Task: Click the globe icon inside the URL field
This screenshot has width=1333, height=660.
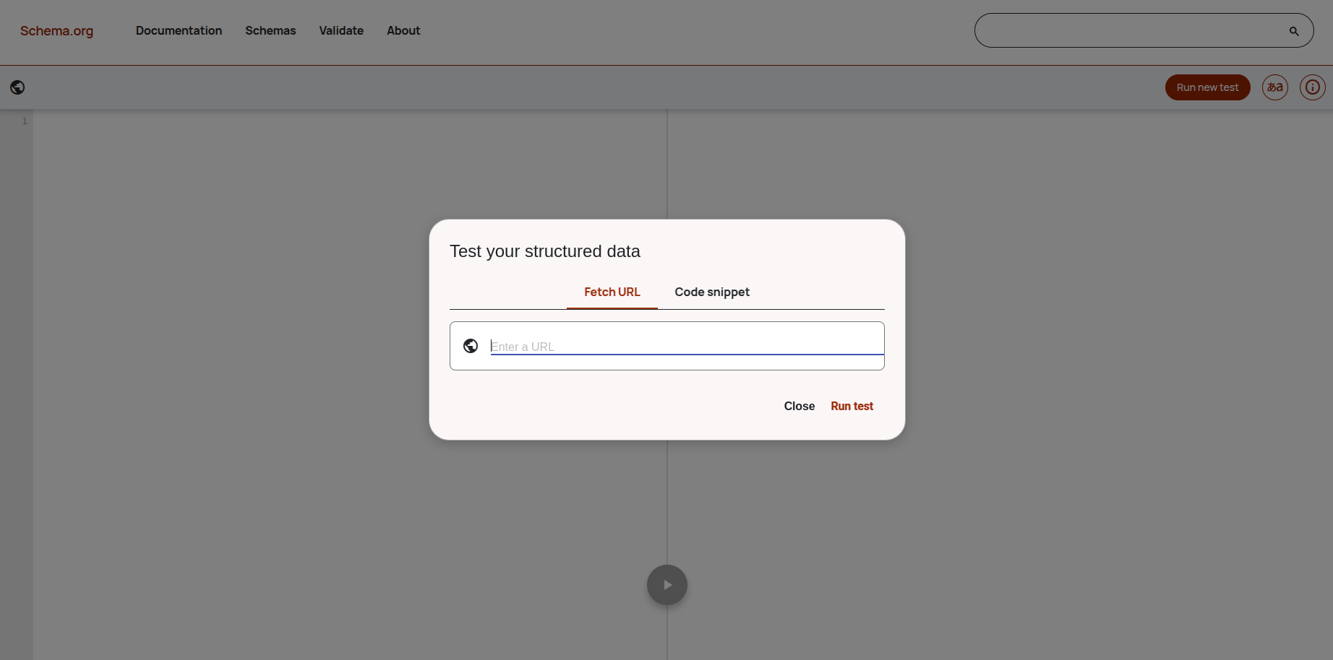Action: [x=471, y=345]
